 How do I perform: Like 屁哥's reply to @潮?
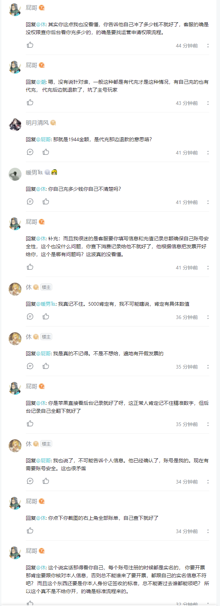pos(30,102)
